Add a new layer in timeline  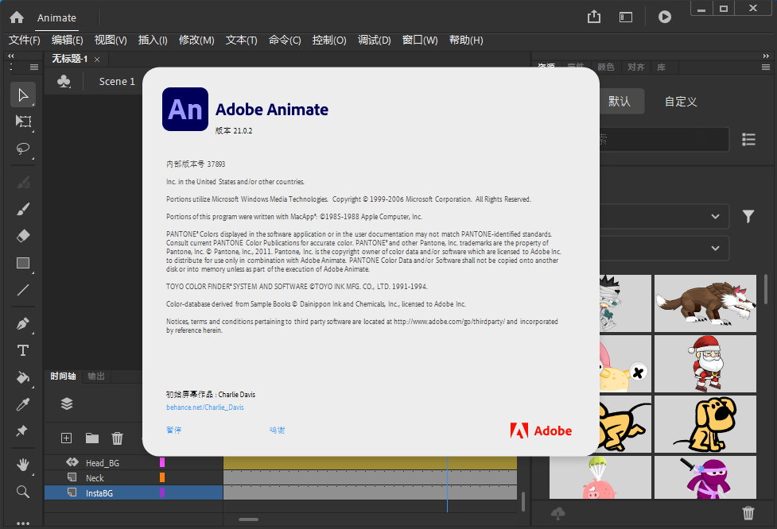66,438
